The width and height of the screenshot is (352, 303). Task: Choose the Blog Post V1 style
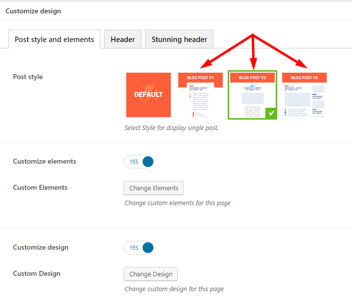pos(200,95)
